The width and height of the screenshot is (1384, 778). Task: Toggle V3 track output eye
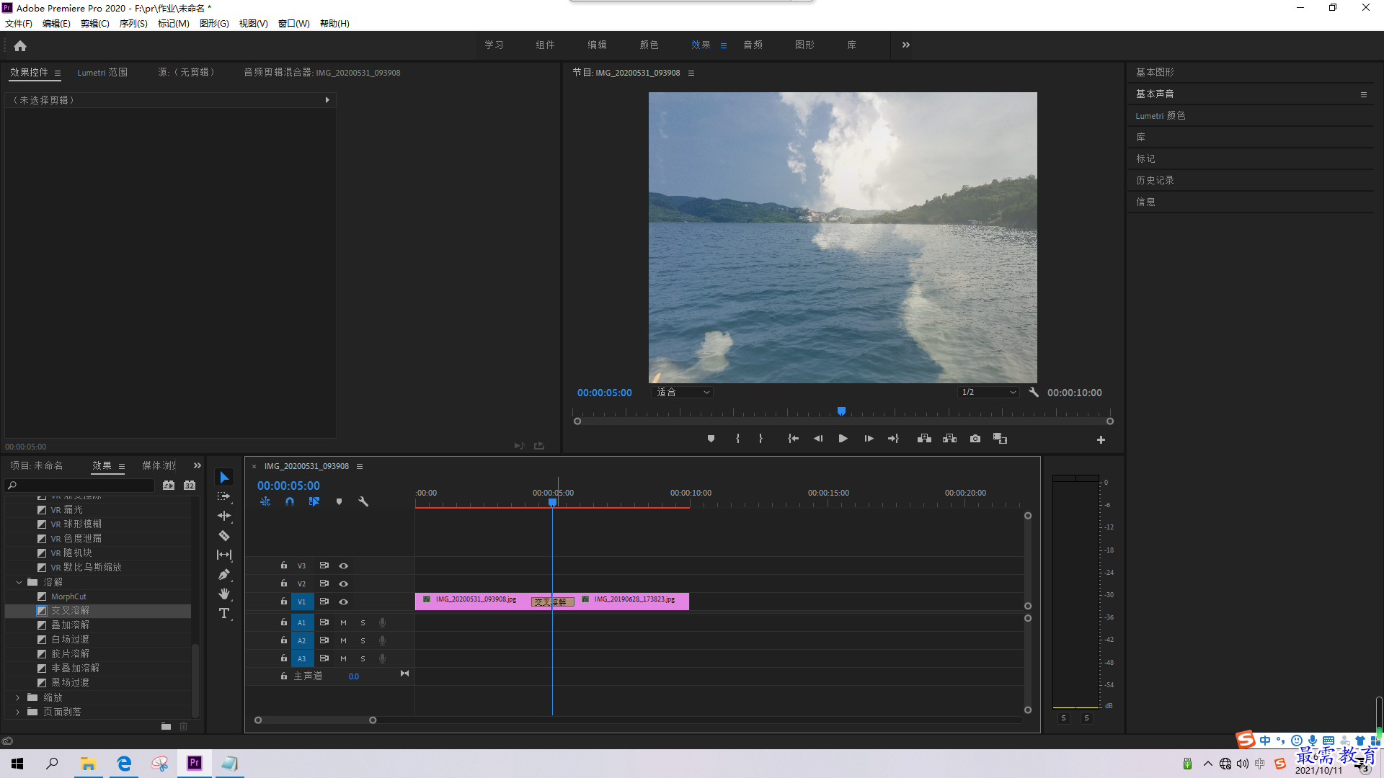pos(344,566)
